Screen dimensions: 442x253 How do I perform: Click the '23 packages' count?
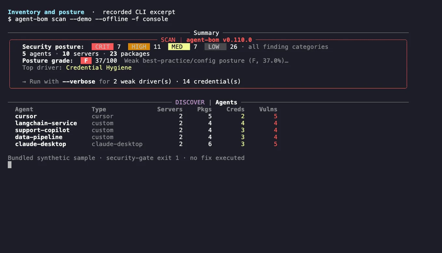[130, 54]
